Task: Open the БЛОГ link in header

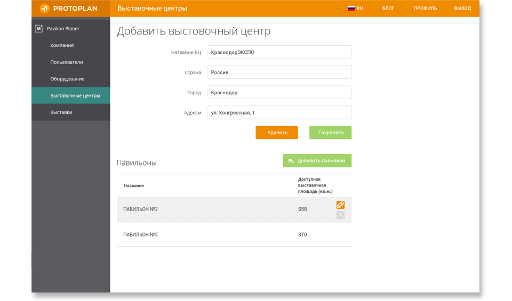Action: tap(388, 9)
